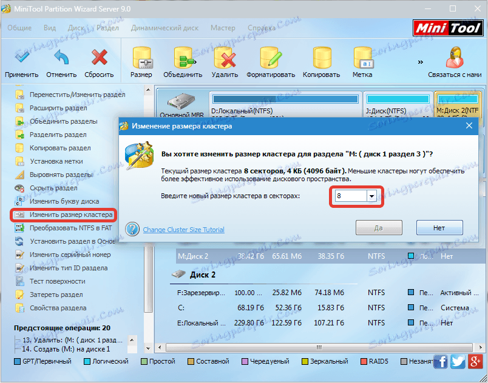Open the cluster size dropdown arrow
Screen dimensions: 488x383
(371, 196)
